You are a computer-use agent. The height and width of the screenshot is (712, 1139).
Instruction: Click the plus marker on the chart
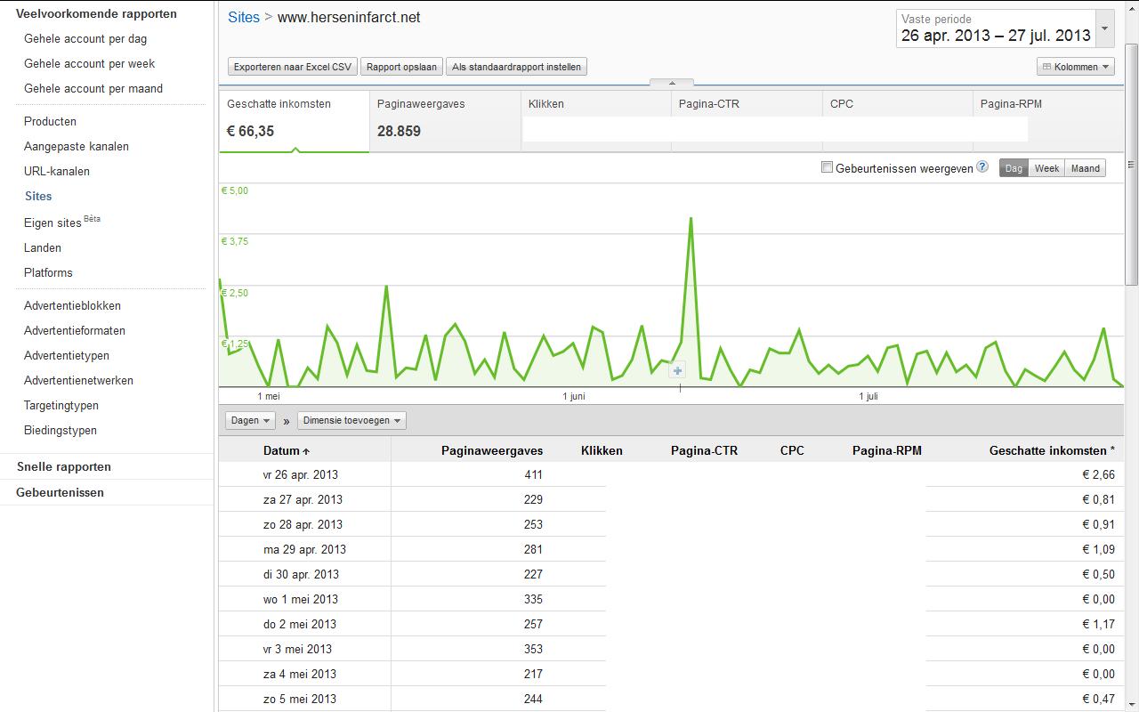677,371
